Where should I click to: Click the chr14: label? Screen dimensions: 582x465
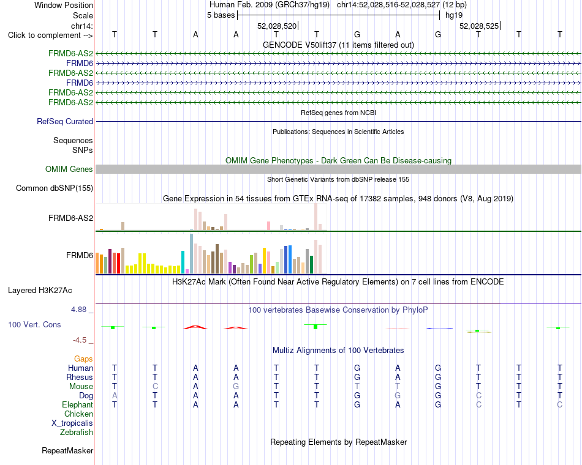coord(81,26)
